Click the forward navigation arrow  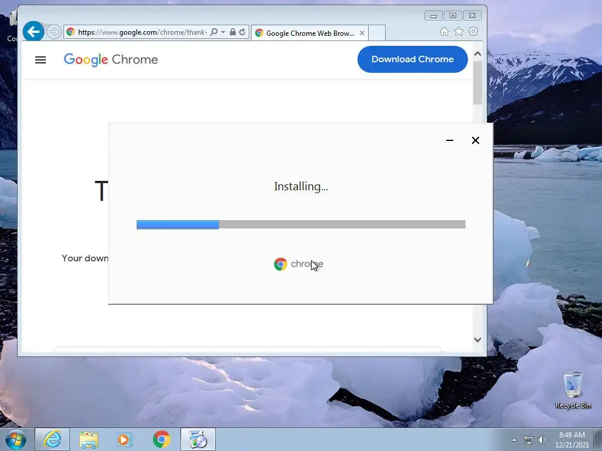click(x=53, y=32)
